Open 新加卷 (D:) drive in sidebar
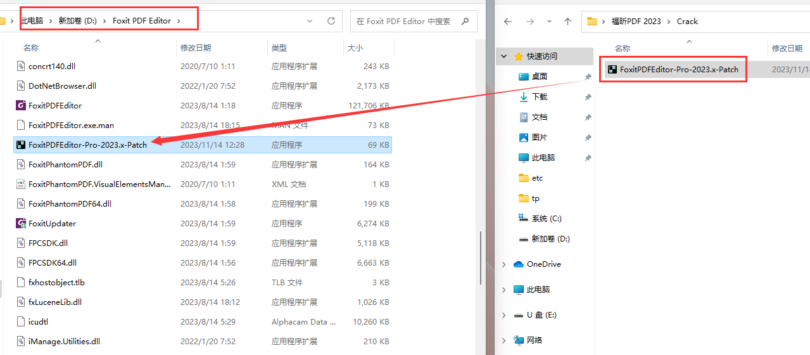810x355 pixels. pos(550,238)
